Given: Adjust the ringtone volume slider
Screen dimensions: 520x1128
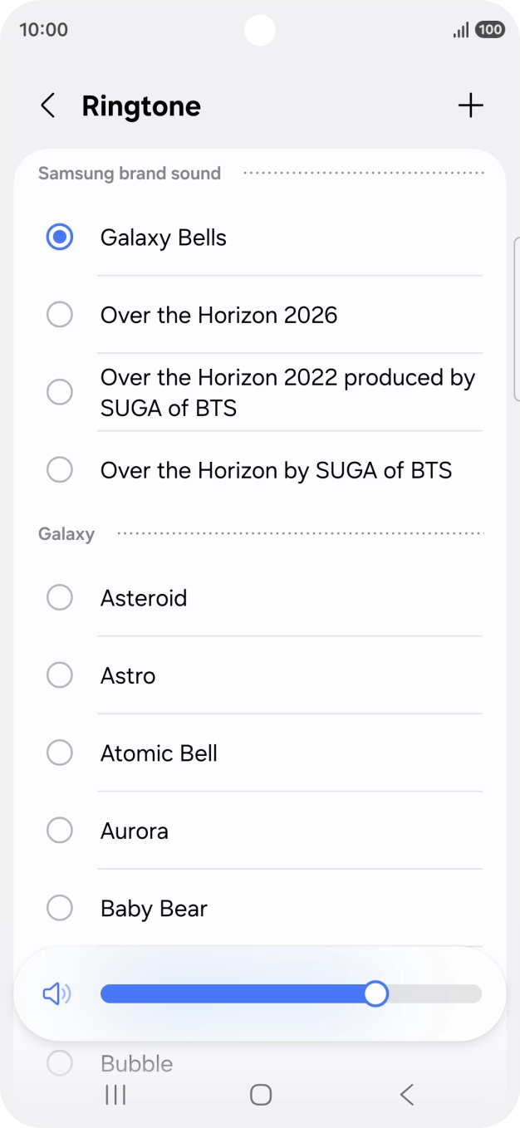Looking at the screenshot, I should 375,993.
